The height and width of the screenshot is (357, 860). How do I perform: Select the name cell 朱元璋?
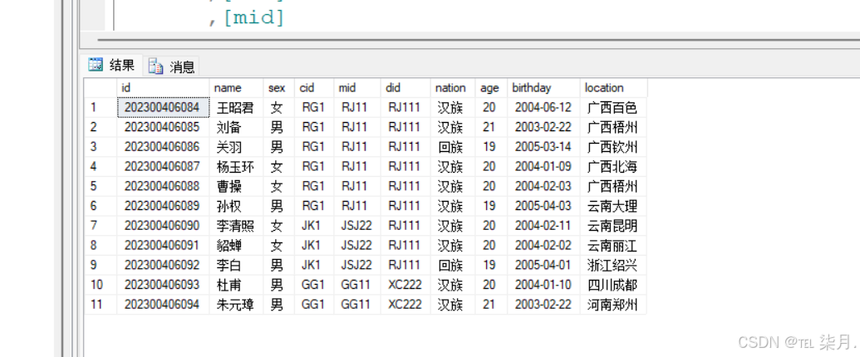(236, 305)
